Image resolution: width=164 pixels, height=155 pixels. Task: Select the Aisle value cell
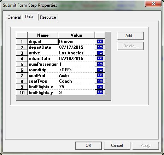77,76
